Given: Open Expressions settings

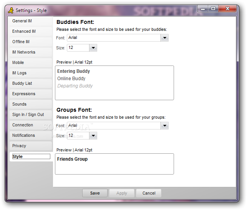Looking at the screenshot, I should (x=31, y=94).
